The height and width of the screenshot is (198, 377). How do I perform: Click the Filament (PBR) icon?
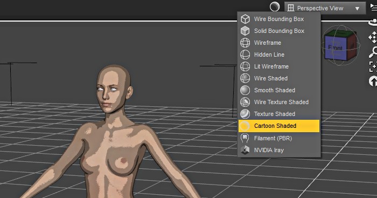coord(245,138)
